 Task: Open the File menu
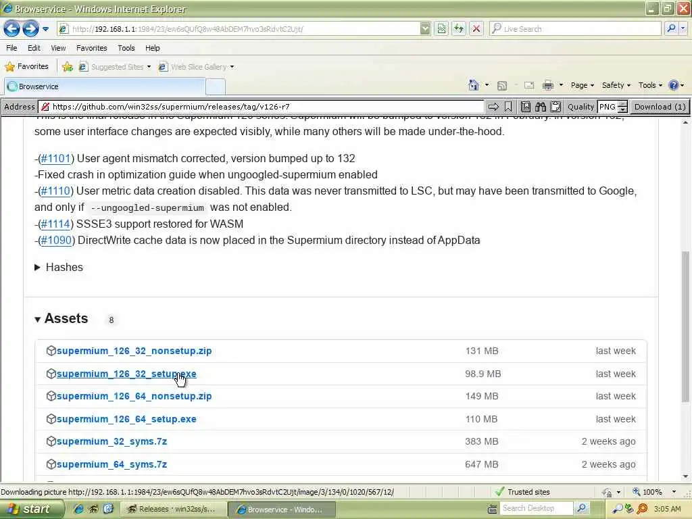(x=11, y=48)
